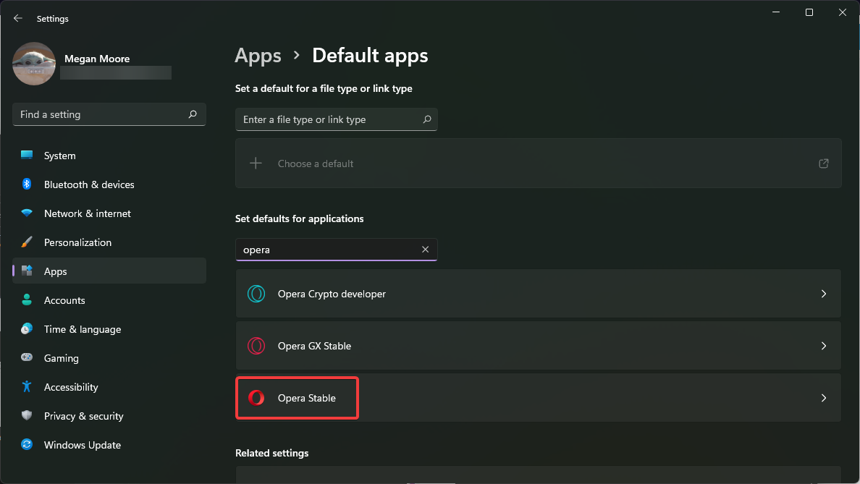Navigate to Apps via breadcrumb
860x484 pixels.
258,56
